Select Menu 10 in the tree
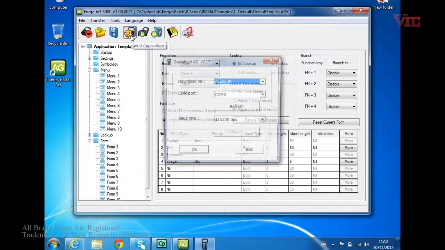 [114, 129]
